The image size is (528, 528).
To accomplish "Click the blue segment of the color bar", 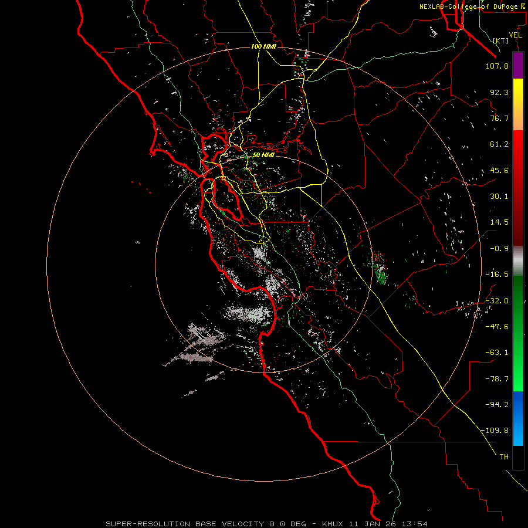I will pyautogui.click(x=518, y=418).
